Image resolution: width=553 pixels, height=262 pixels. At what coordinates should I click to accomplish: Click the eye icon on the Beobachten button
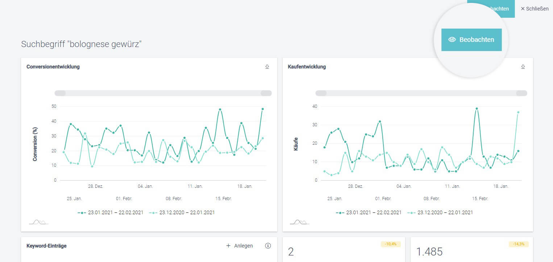coord(452,40)
